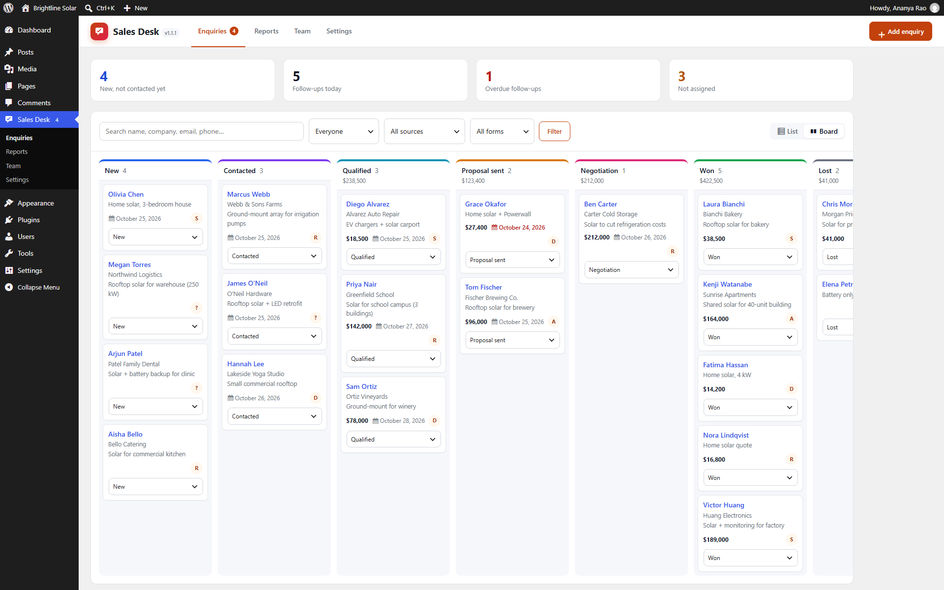Select the Enquiries tab
The height and width of the screenshot is (590, 944).
point(218,31)
